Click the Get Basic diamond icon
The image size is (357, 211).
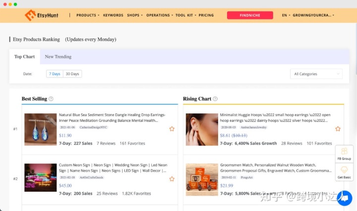click(344, 170)
